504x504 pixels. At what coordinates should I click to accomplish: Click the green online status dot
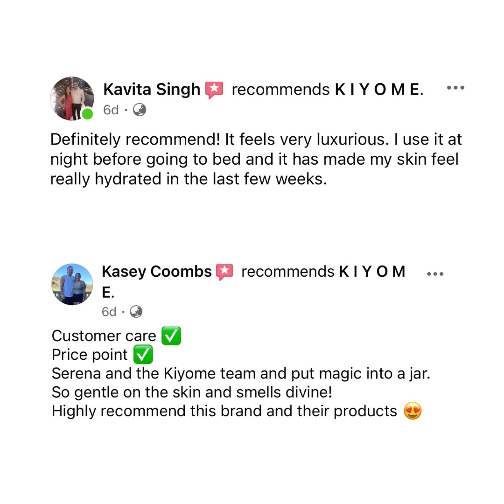pyautogui.click(x=87, y=114)
